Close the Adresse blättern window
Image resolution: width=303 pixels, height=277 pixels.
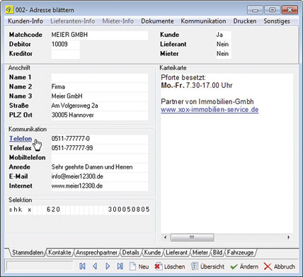[290, 10]
